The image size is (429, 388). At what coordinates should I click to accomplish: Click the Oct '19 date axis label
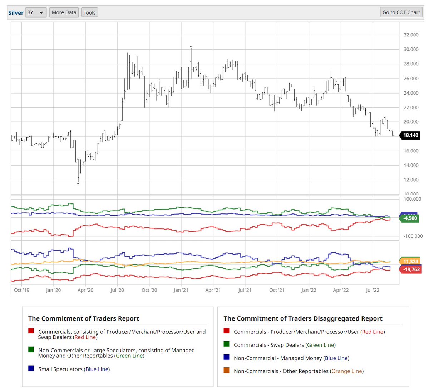(x=21, y=290)
